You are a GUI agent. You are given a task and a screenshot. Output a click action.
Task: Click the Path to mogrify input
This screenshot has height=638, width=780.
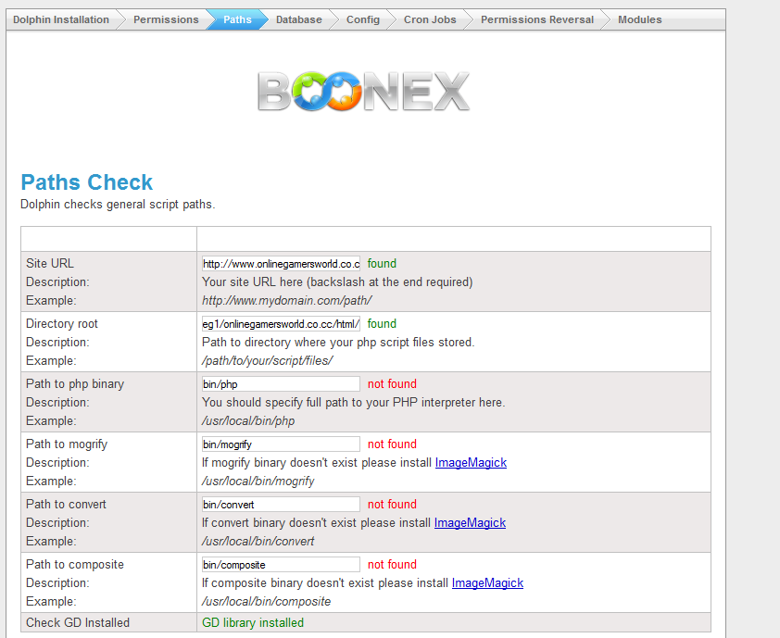tap(281, 444)
